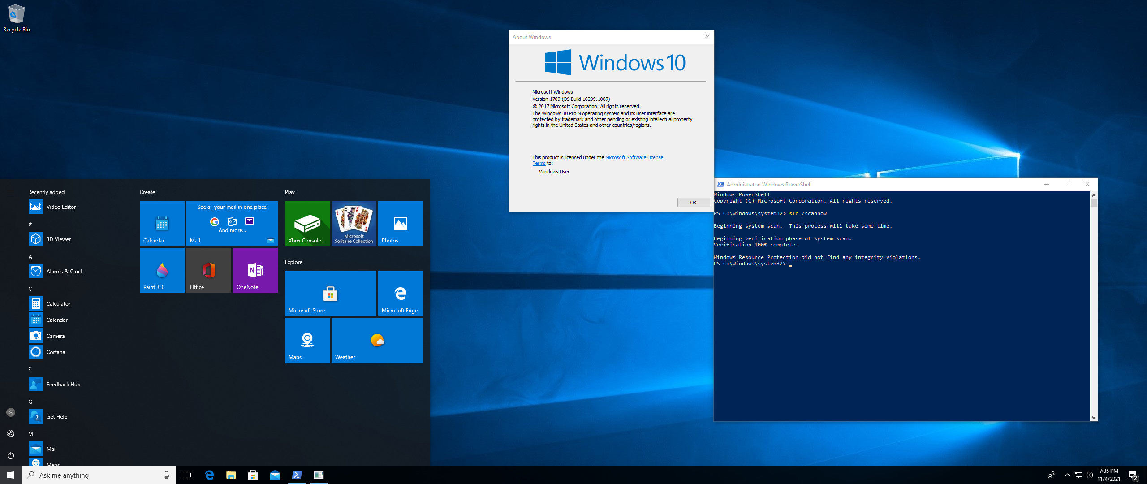This screenshot has width=1147, height=484.
Task: Click the Explore group title
Action: point(293,262)
